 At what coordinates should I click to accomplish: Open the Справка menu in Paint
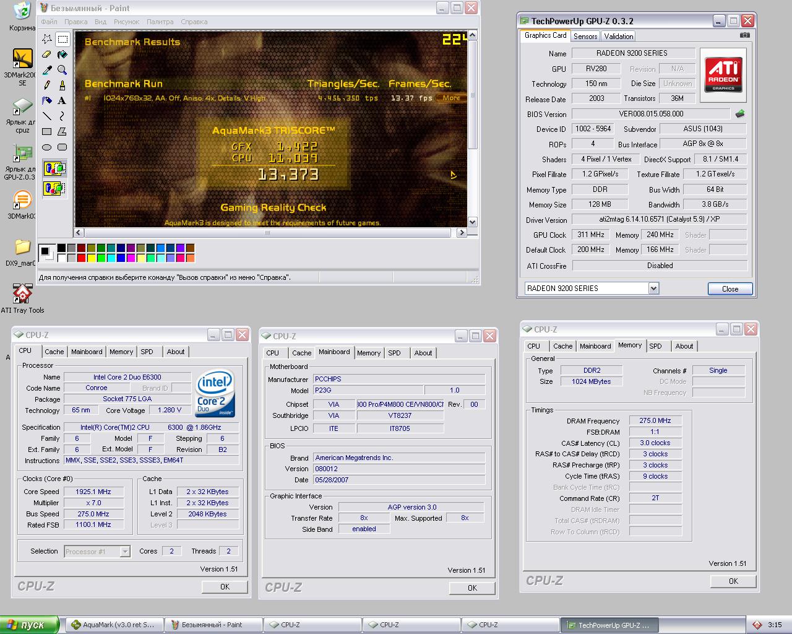[x=194, y=22]
